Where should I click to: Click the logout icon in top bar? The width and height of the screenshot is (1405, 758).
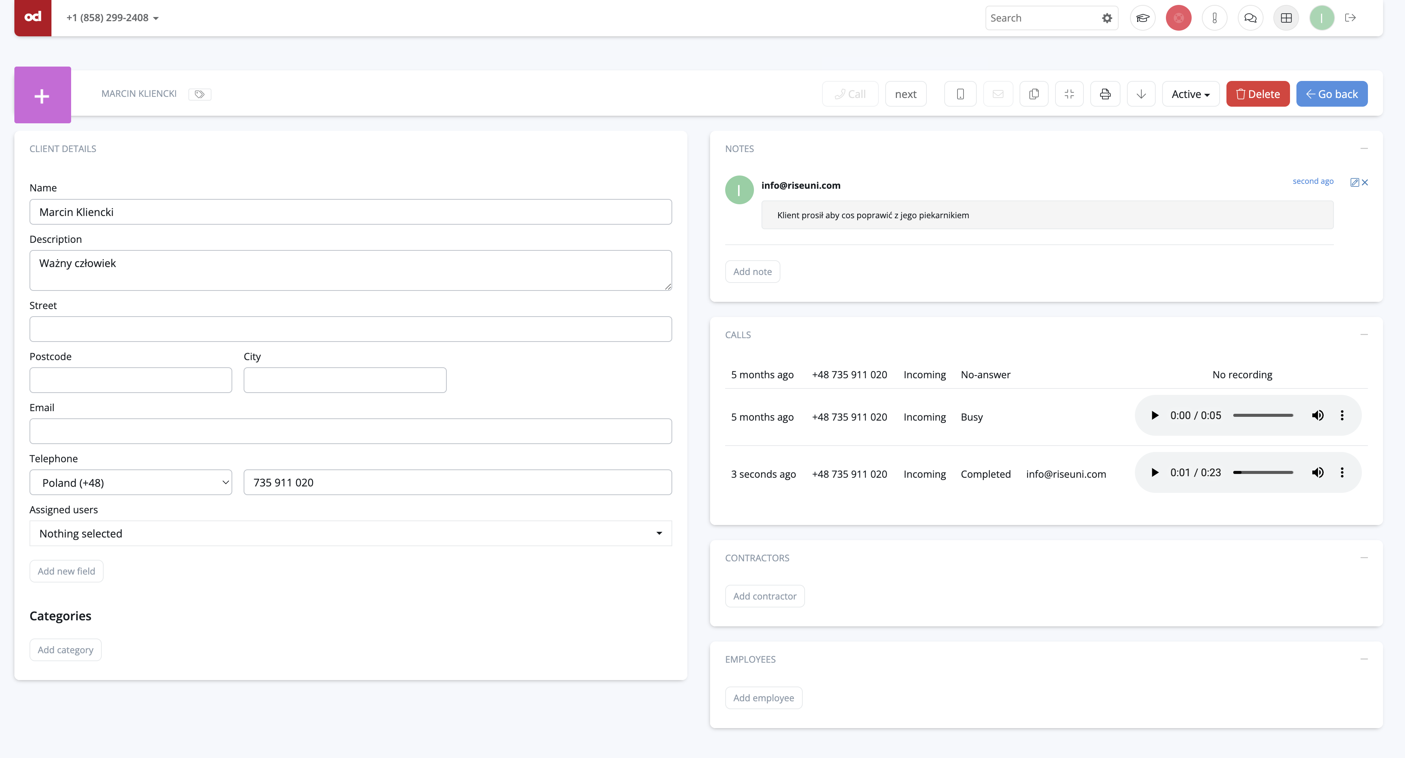coord(1351,18)
